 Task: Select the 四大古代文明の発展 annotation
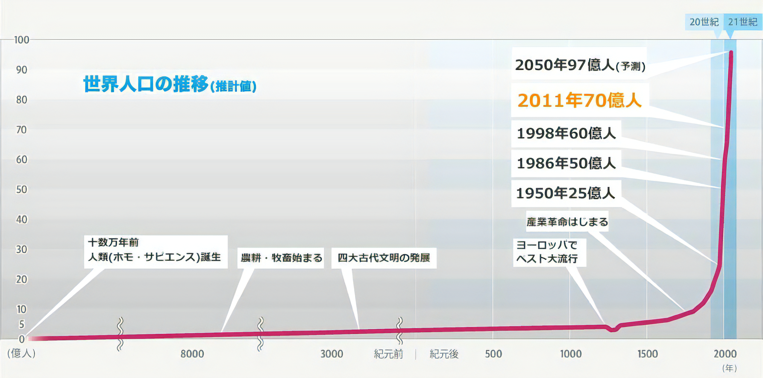384,258
